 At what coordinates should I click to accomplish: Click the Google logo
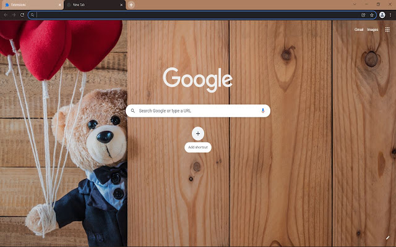198,80
